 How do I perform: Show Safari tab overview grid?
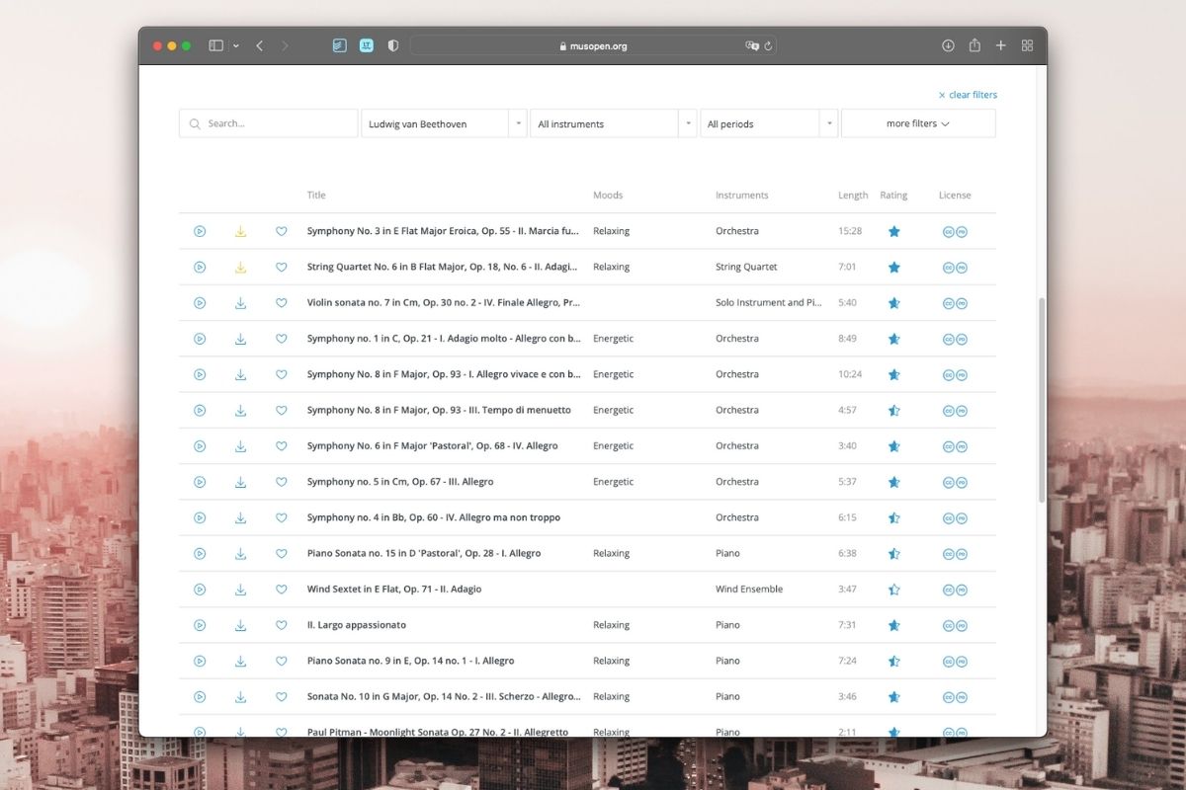[1027, 45]
